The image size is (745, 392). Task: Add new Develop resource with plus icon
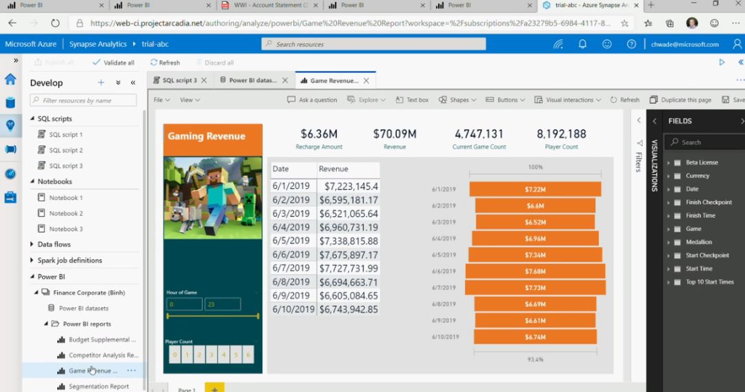point(101,83)
